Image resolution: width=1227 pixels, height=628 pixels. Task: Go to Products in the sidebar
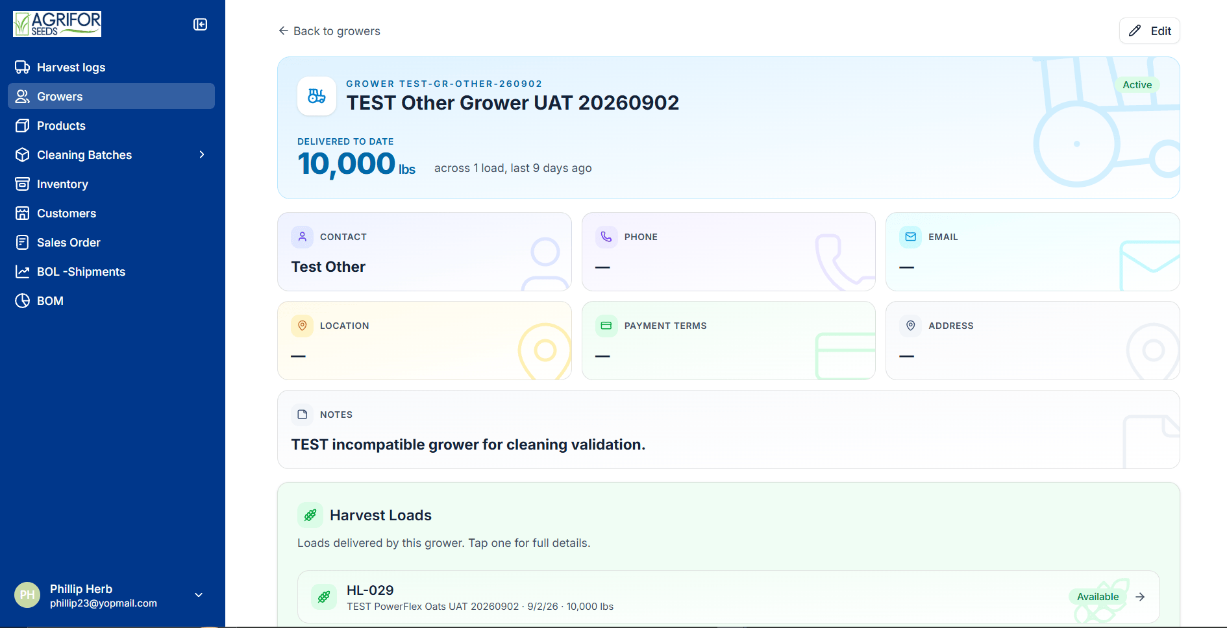(x=111, y=126)
